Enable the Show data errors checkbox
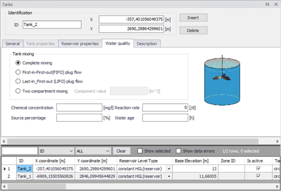 pyautogui.click(x=179, y=151)
